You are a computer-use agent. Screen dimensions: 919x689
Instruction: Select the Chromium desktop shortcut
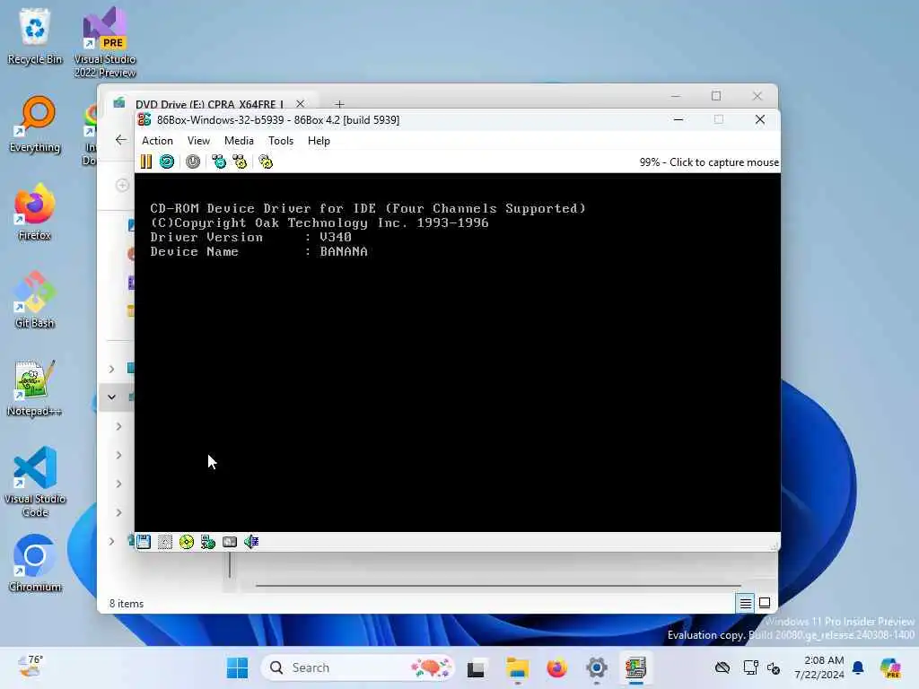click(35, 563)
